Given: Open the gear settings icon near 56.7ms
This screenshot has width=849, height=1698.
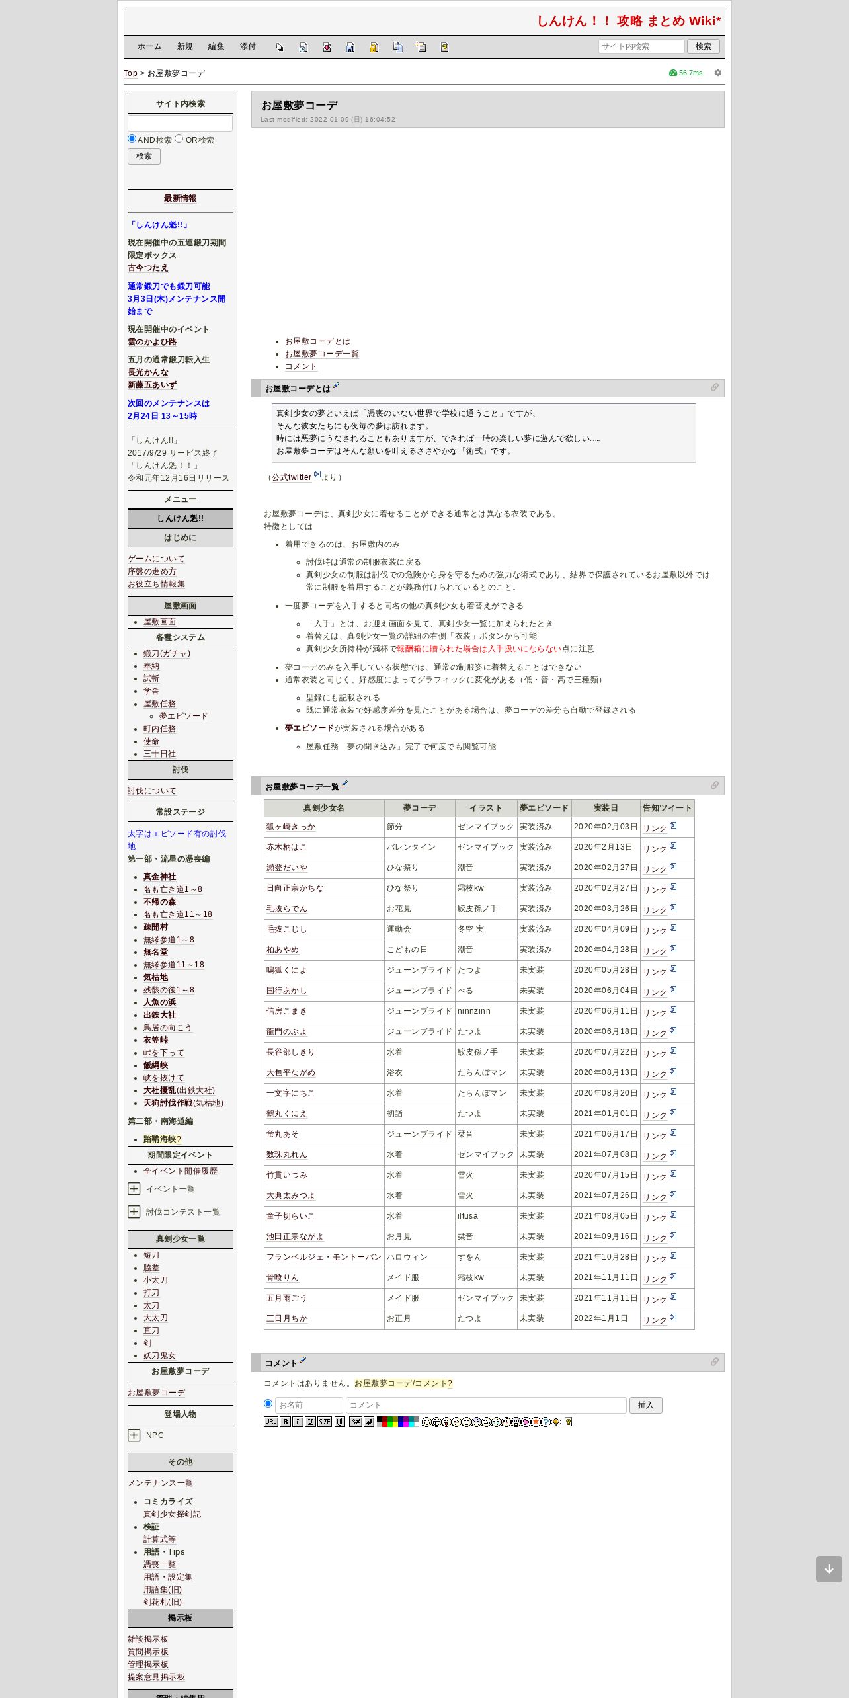Looking at the screenshot, I should (717, 73).
